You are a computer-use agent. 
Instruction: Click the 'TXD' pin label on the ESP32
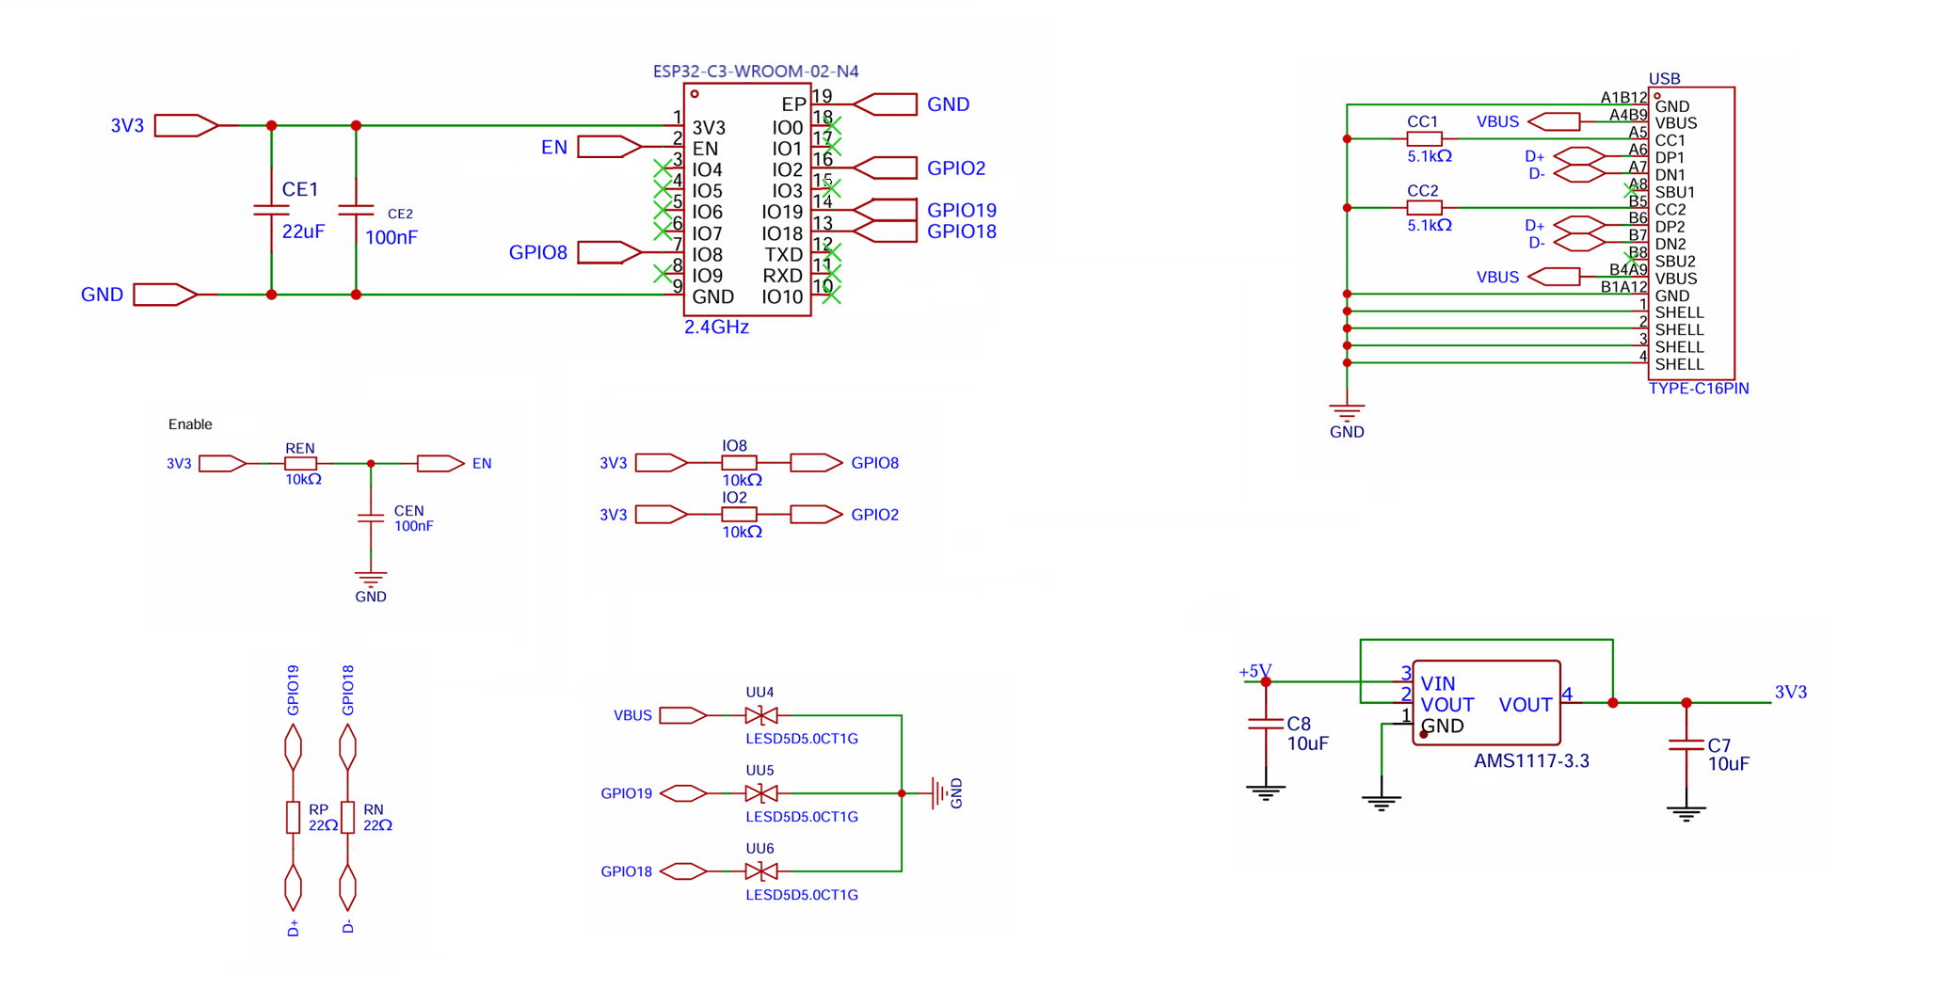tap(784, 255)
